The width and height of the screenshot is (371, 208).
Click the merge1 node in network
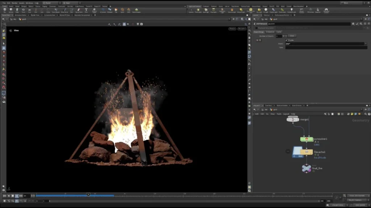tap(293, 120)
